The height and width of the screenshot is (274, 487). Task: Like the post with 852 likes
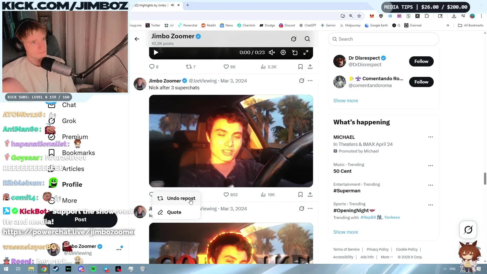coord(231,194)
